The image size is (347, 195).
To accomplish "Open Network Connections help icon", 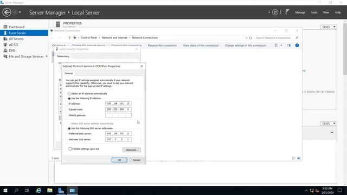I will [x=297, y=45].
